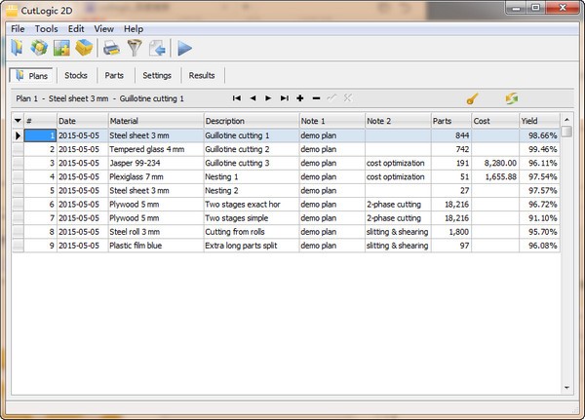The width and height of the screenshot is (585, 420).
Task: Click the yellow box toolbar icon
Action: pyautogui.click(x=85, y=48)
